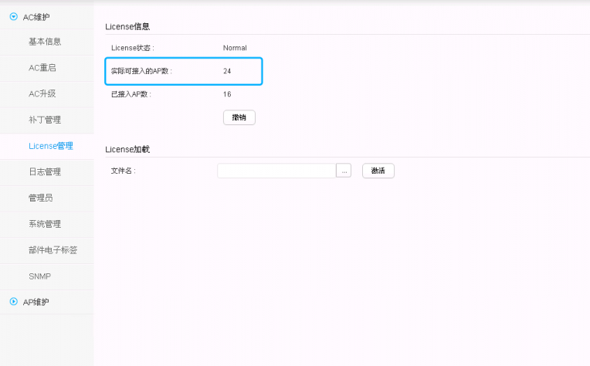Image resolution: width=590 pixels, height=366 pixels.
Task: Open 日志管理 menu entry
Action: (x=45, y=172)
